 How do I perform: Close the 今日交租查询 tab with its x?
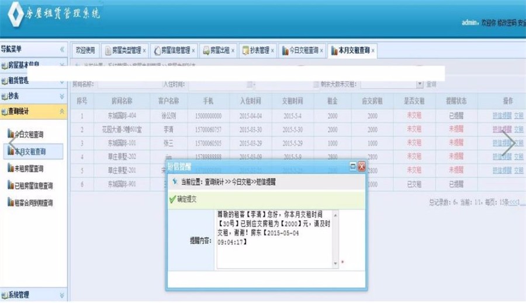point(321,51)
